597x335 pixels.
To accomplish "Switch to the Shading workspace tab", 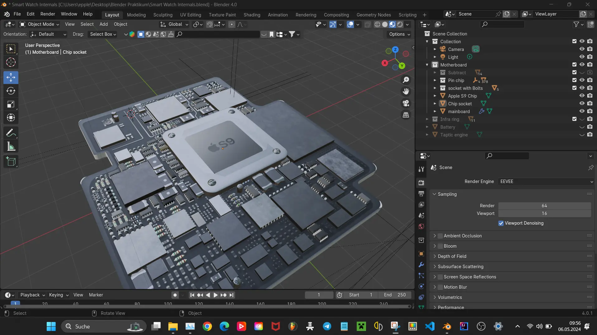I will 252,15.
